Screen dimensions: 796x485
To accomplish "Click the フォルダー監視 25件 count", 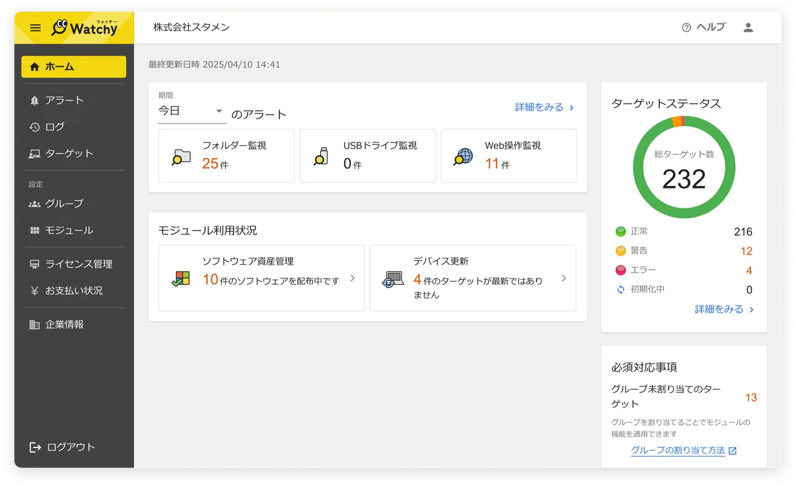I will (x=215, y=164).
